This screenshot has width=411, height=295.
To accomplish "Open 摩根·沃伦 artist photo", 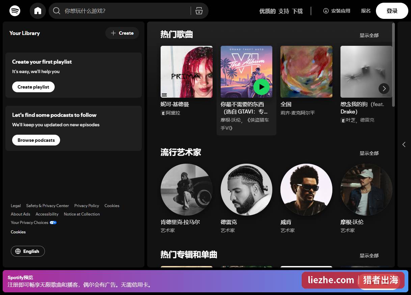I will pyautogui.click(x=366, y=190).
